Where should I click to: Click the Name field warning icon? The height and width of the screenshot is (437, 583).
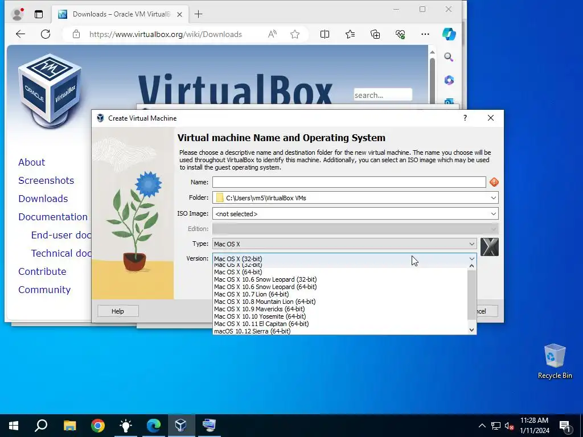(x=494, y=182)
